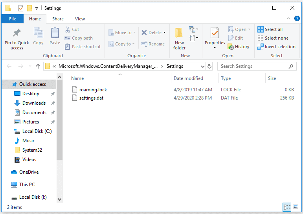
Task: Expand the address bar history dropdown
Action: (x=203, y=66)
